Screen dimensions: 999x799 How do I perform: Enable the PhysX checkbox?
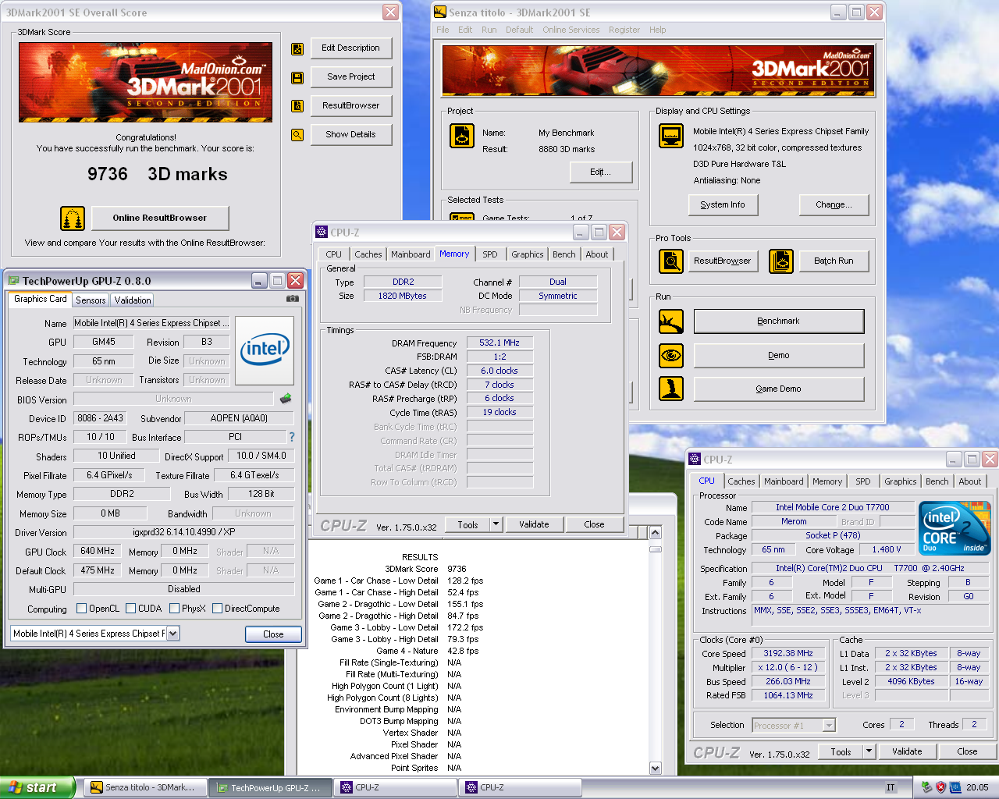175,609
